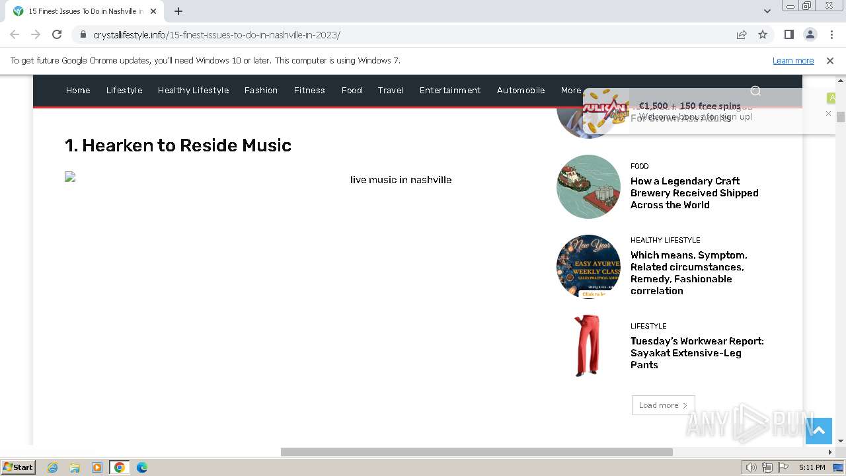Click the Easy Ayurveda article thumbnail
Image resolution: width=846 pixels, height=476 pixels.
click(x=588, y=266)
